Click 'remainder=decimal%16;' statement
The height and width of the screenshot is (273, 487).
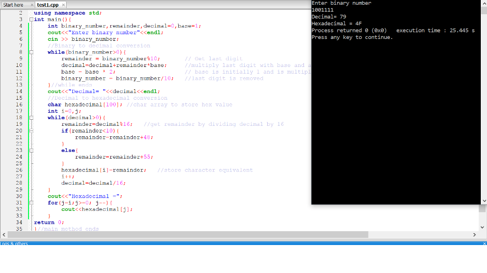point(97,124)
